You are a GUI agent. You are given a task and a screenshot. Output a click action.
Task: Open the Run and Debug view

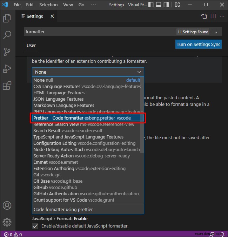tap(7, 69)
